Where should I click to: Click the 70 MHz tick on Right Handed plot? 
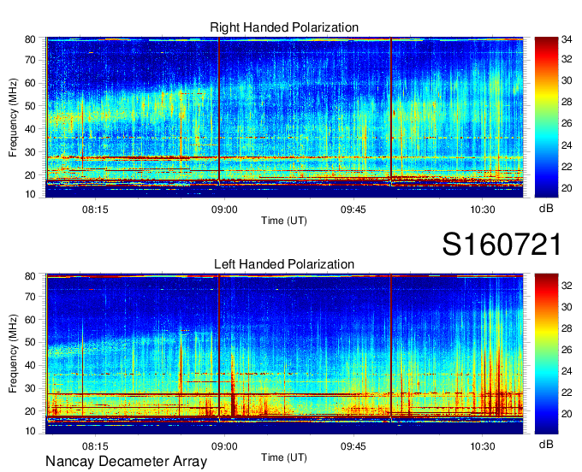click(30, 60)
